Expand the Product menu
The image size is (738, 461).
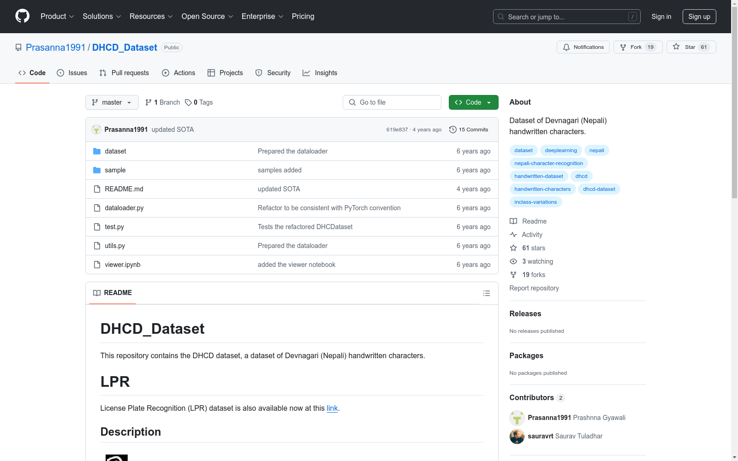point(57,17)
